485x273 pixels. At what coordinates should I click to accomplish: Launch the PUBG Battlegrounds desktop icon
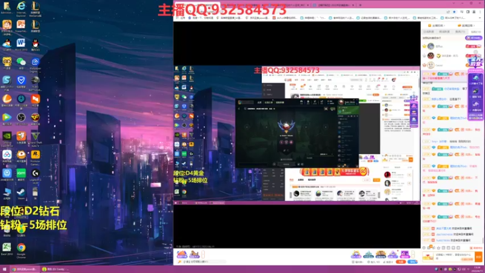pos(35,84)
